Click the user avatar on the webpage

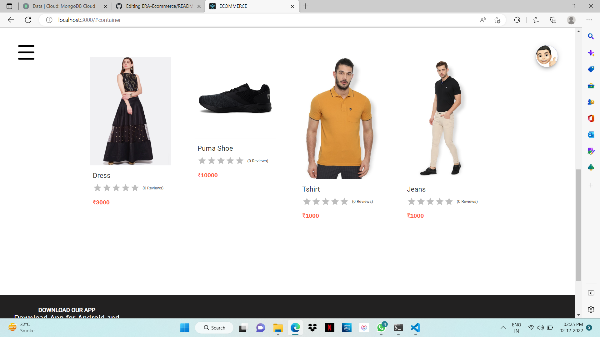(547, 56)
